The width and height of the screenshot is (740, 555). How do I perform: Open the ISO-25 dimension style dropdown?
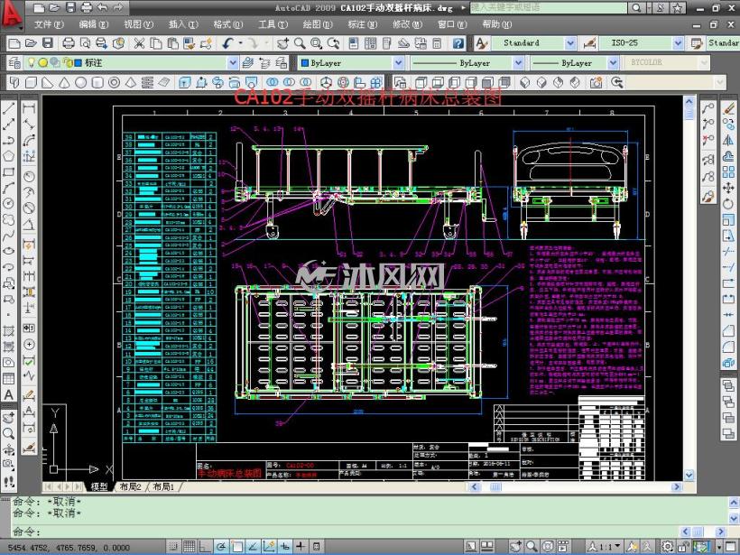[678, 43]
